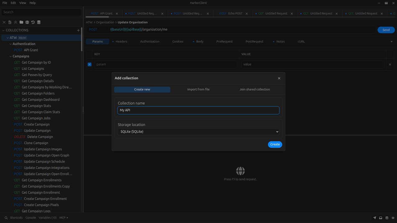Close the API Grant tab
Screen dimensions: 397x223
pos(117,14)
